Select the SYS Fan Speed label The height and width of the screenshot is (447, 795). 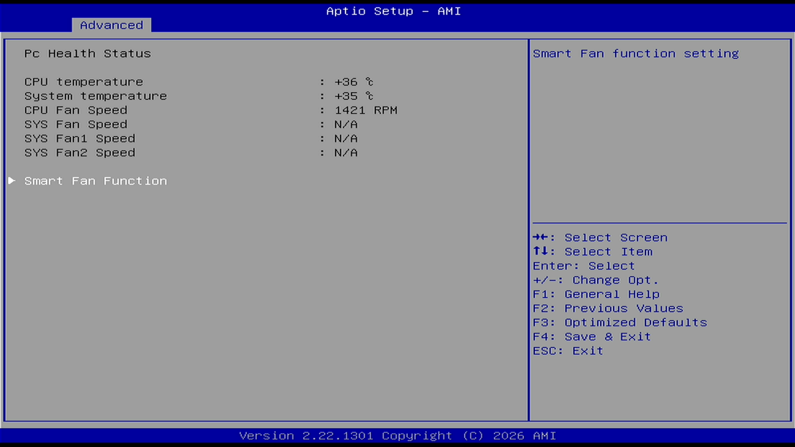tap(76, 124)
